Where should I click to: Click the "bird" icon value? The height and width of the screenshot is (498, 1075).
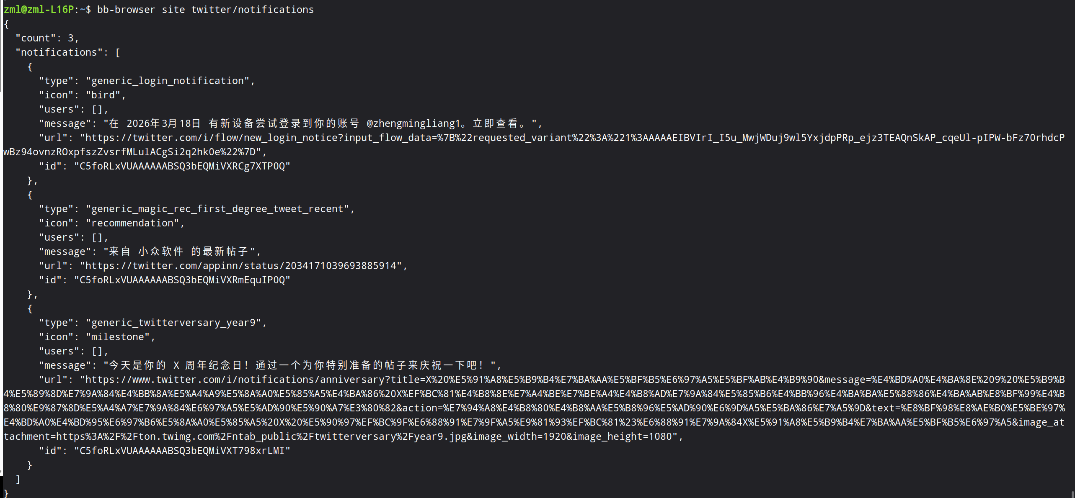[103, 95]
